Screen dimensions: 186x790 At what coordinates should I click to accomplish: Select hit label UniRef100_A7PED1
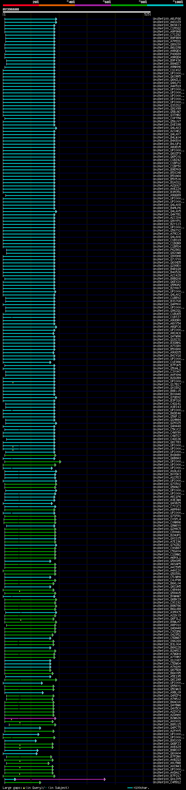point(167,41)
